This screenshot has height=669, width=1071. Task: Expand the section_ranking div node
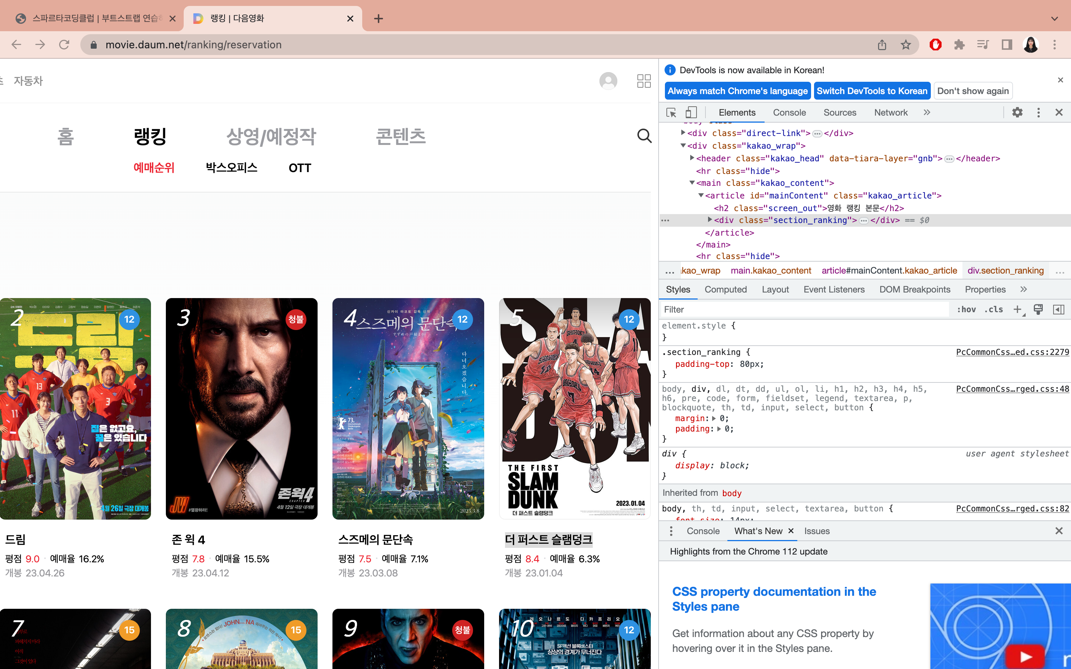coord(710,220)
